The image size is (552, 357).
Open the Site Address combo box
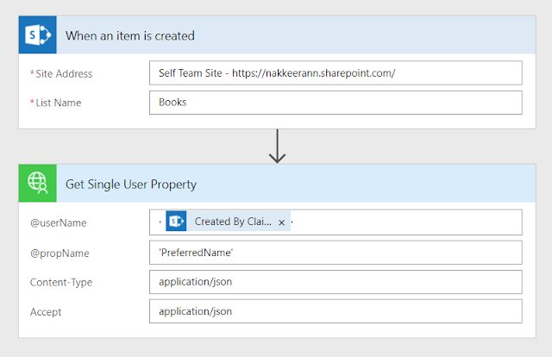coord(336,73)
